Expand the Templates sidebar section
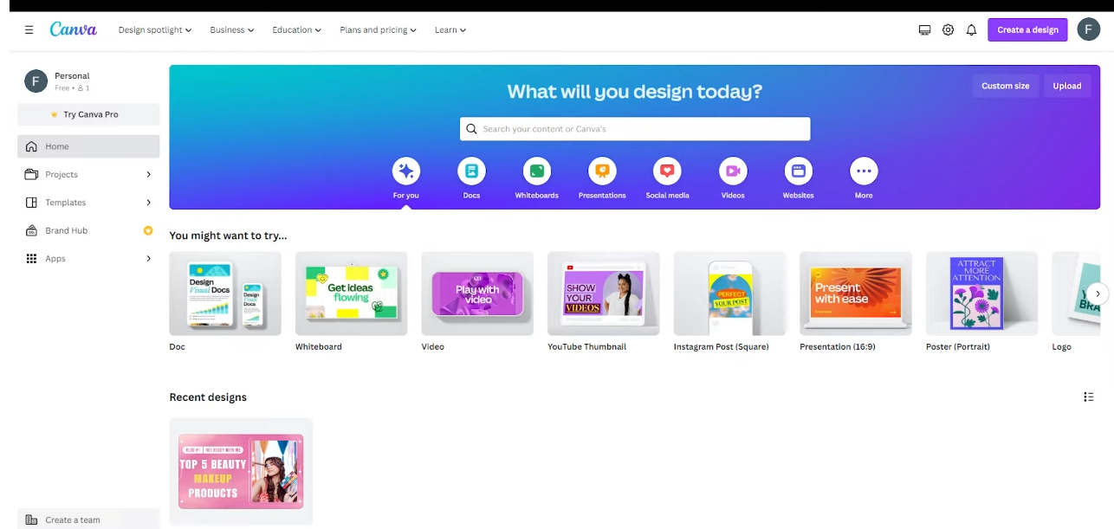Image resolution: width=1114 pixels, height=529 pixels. [x=148, y=202]
